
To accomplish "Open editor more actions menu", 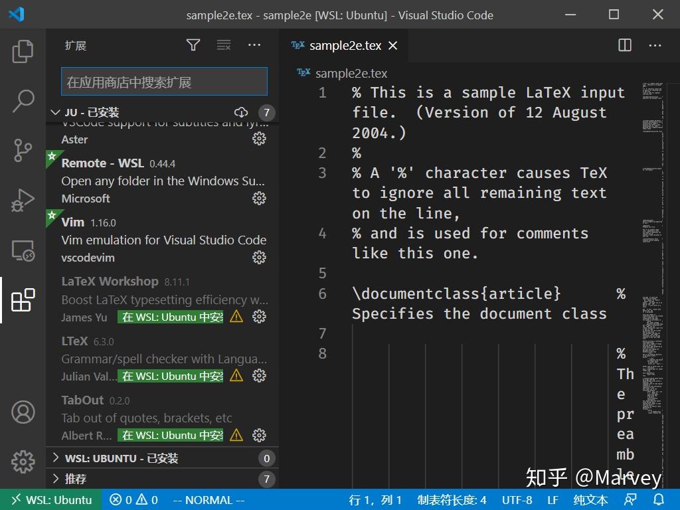I will pyautogui.click(x=655, y=45).
